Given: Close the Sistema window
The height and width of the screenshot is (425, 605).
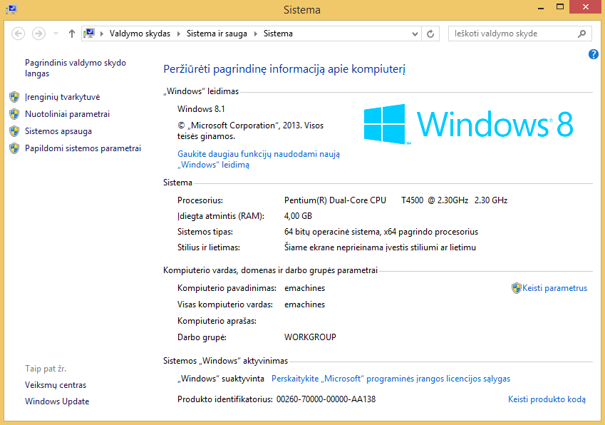Looking at the screenshot, I should pos(586,7).
